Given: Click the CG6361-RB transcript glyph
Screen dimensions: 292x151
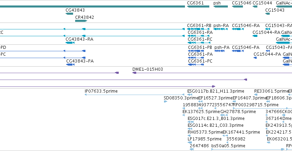Looking at the screenshot, I should pos(198,29).
